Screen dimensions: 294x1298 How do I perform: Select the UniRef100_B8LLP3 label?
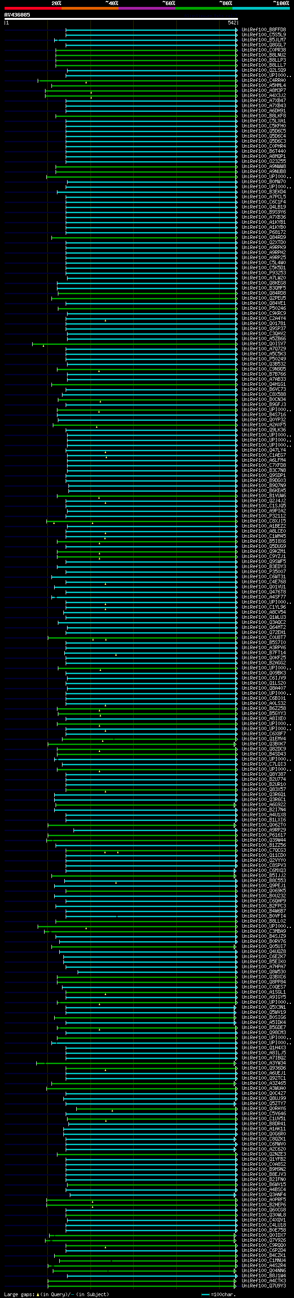[x=264, y=60]
